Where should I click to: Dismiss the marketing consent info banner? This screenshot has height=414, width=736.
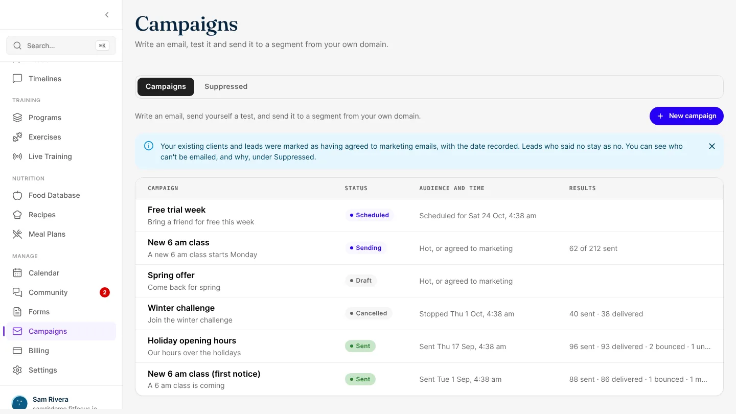pyautogui.click(x=712, y=146)
